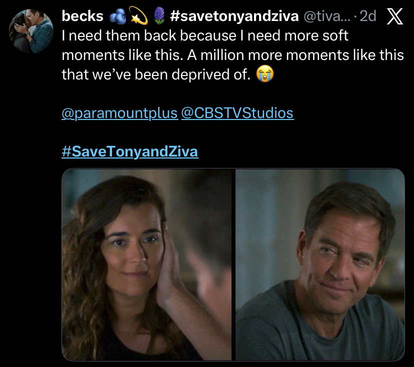Open the tweet via the "2d" timestamp
The image size is (414, 367).
coord(367,16)
